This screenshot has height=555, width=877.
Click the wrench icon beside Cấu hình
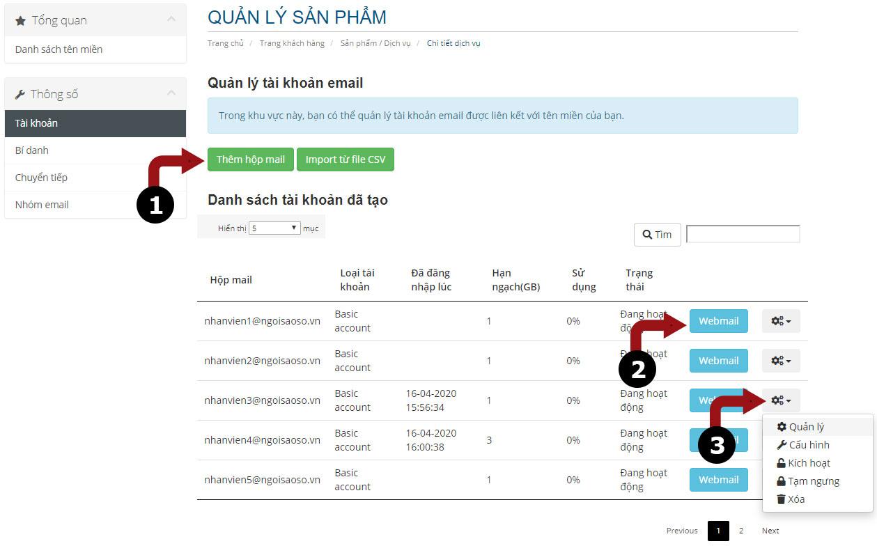pyautogui.click(x=782, y=444)
